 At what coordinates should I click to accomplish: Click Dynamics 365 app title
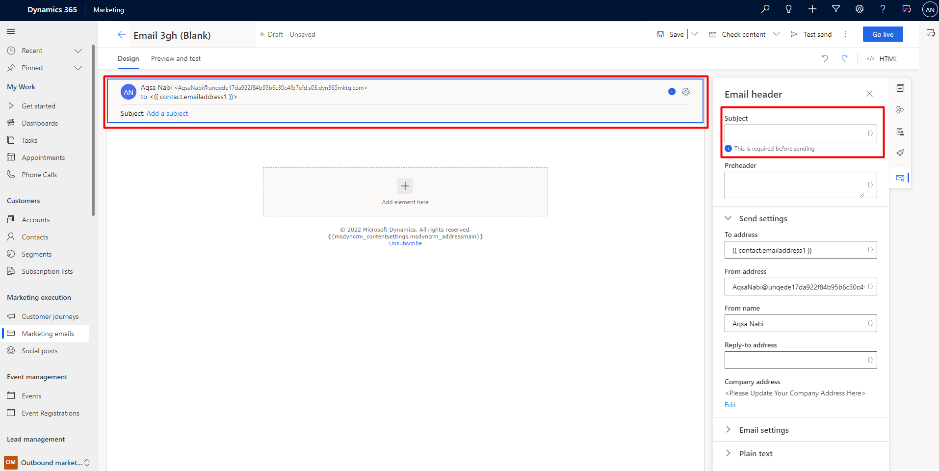pos(52,10)
